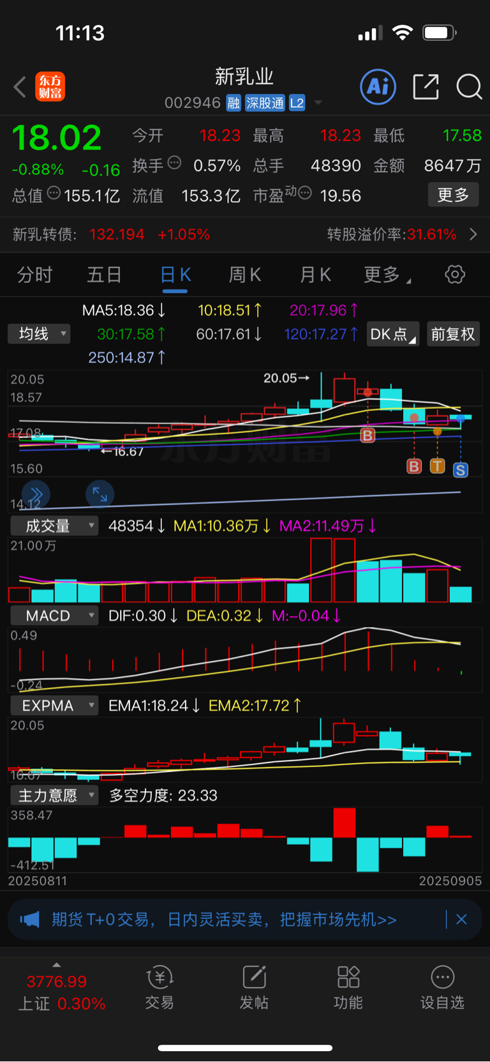Tap the tallest red bar in 主力意愿 chart
The height and width of the screenshot is (1062, 490).
coord(345,823)
